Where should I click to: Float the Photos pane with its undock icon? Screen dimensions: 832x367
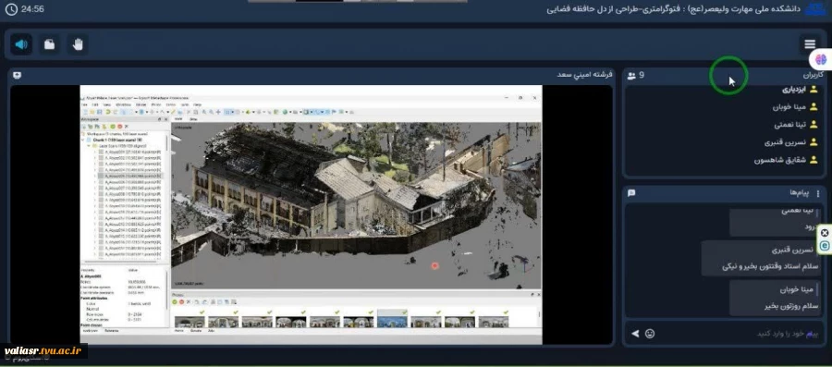(532, 294)
